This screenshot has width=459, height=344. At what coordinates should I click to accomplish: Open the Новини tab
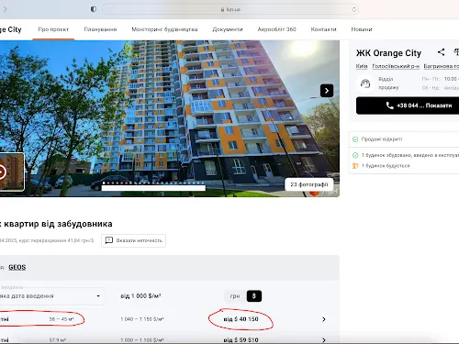[x=362, y=29]
